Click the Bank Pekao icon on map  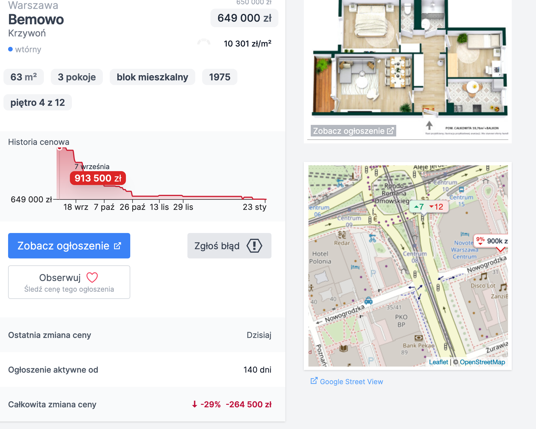[418, 338]
